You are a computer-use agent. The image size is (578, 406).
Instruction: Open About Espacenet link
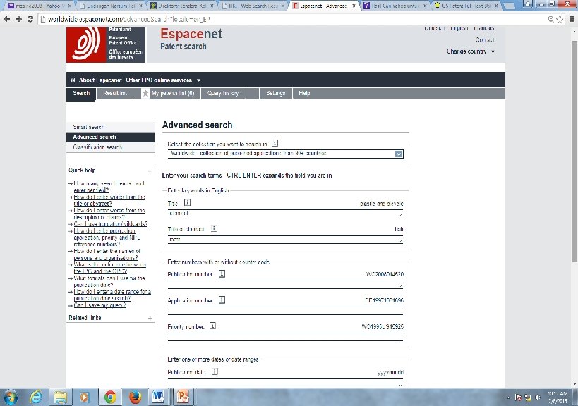point(100,80)
